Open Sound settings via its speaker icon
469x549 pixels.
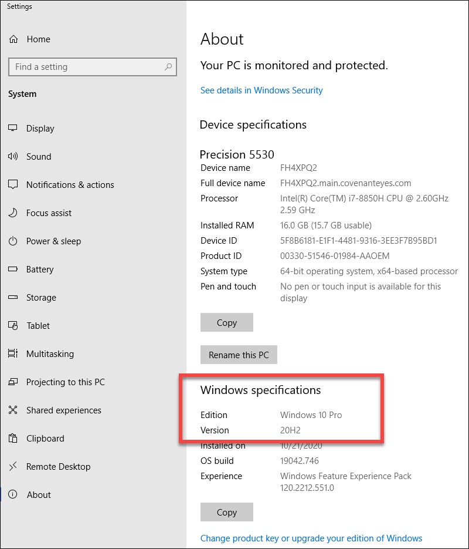click(13, 157)
